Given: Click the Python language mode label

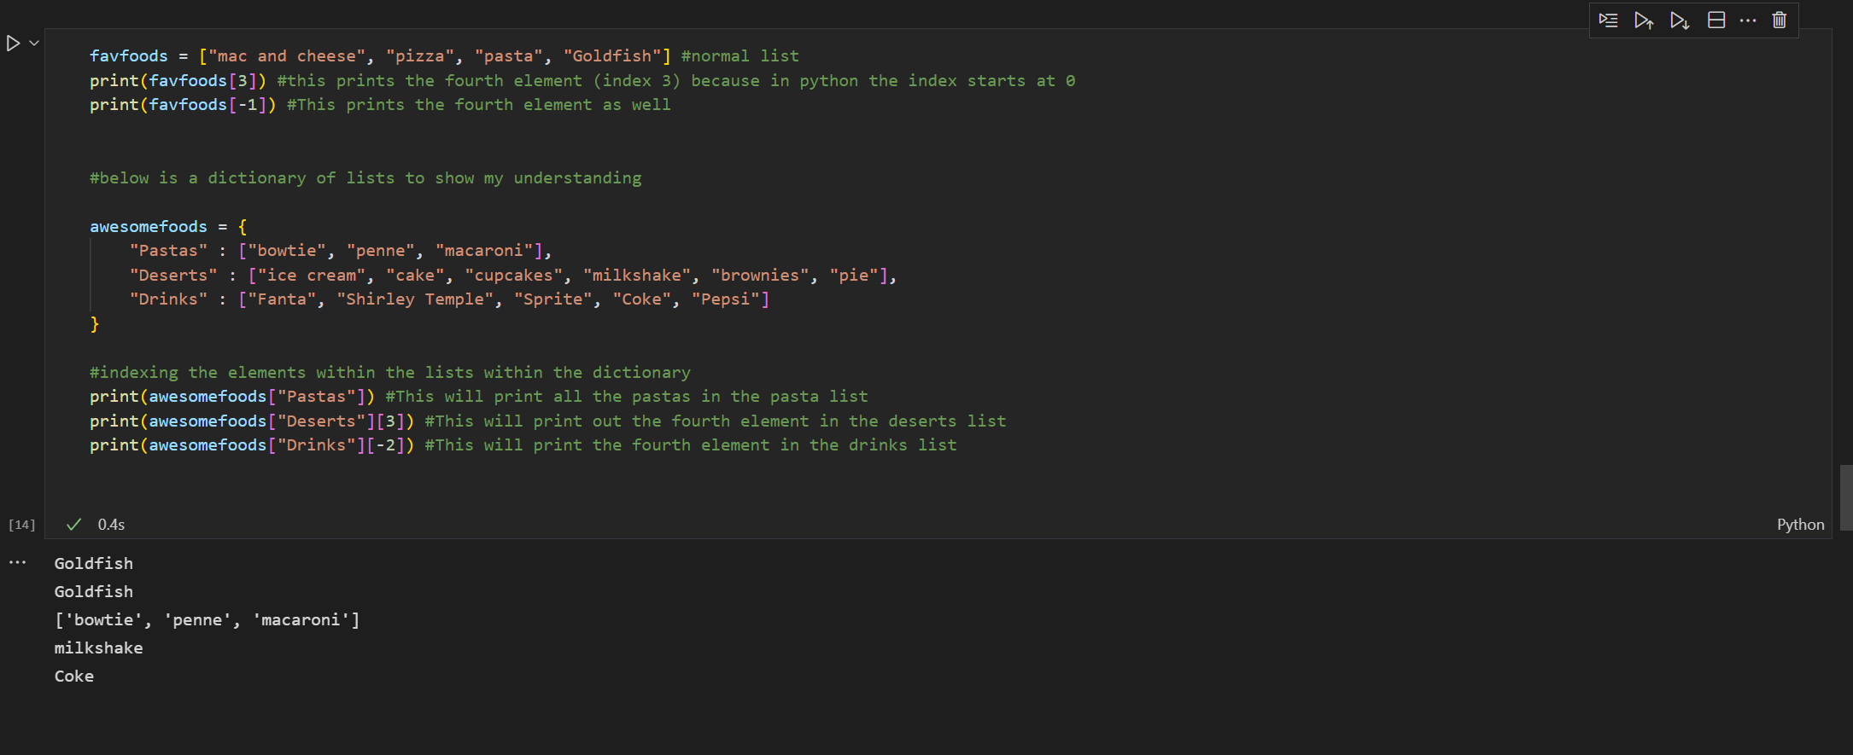Looking at the screenshot, I should tap(1800, 525).
